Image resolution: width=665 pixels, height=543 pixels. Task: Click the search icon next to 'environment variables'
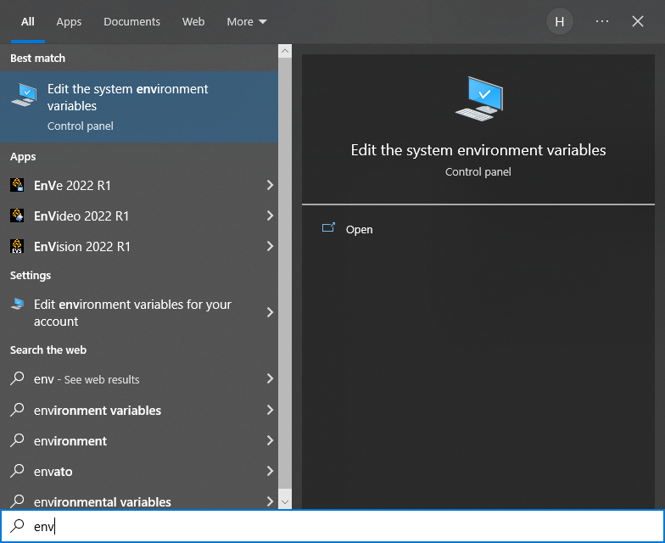click(x=17, y=410)
